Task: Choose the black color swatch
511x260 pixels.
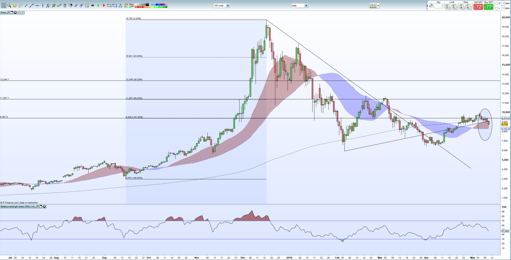Action: click(147, 4)
